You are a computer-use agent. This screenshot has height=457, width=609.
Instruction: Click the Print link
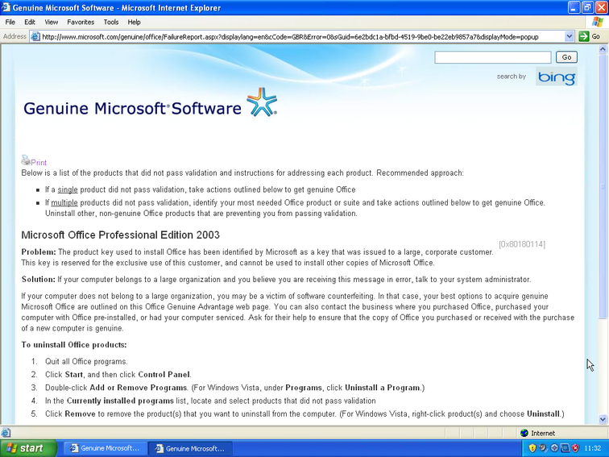(39, 163)
